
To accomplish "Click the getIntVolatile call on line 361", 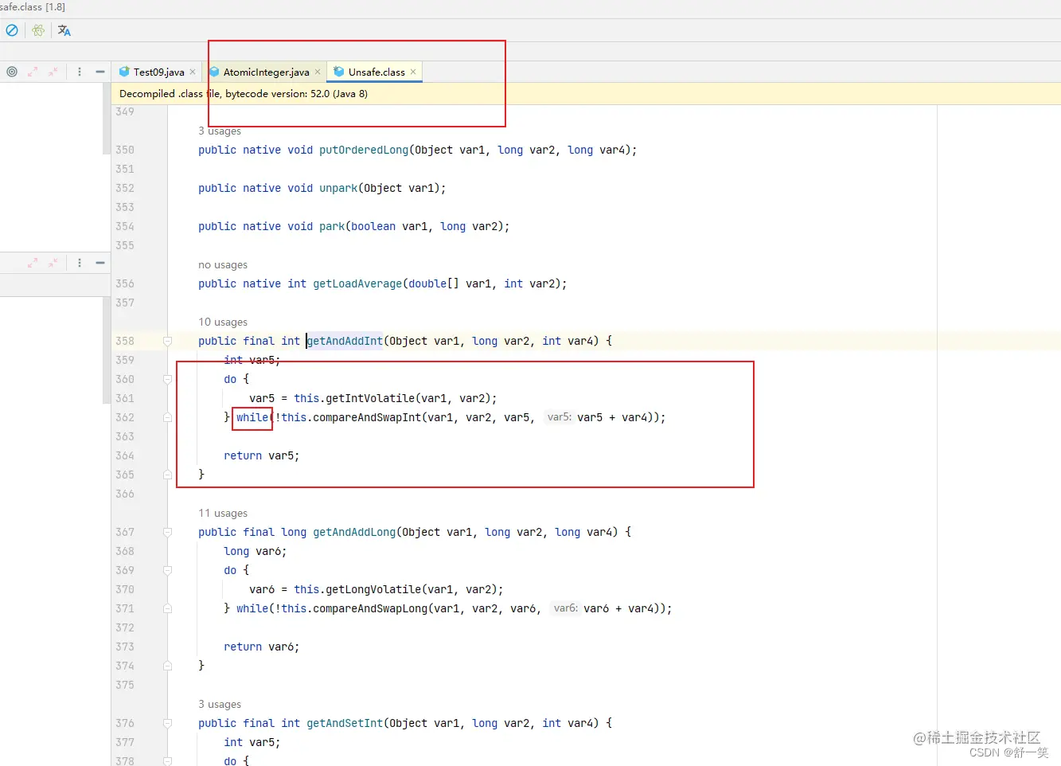I will [x=370, y=398].
